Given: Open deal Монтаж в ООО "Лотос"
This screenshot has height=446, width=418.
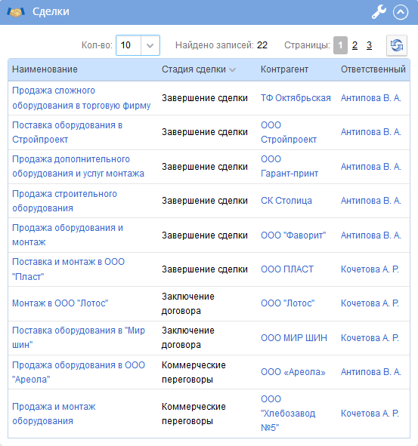Looking at the screenshot, I should [60, 303].
